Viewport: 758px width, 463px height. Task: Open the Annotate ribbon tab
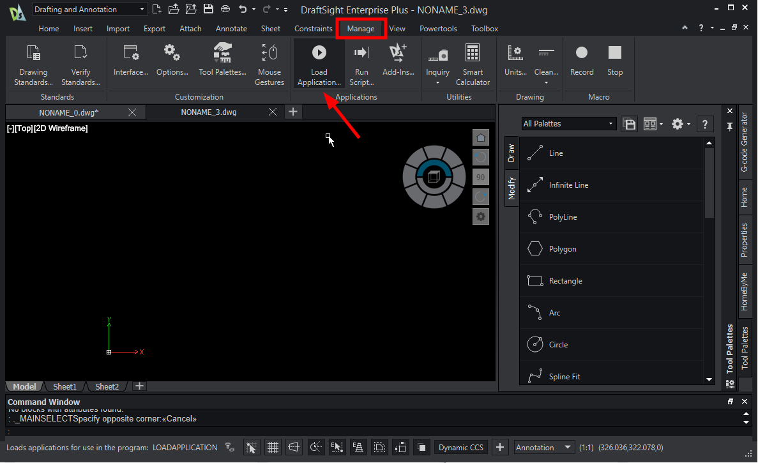pyautogui.click(x=231, y=29)
